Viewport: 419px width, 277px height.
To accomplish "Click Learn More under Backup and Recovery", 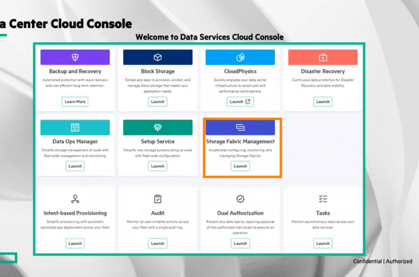I will pyautogui.click(x=75, y=101).
